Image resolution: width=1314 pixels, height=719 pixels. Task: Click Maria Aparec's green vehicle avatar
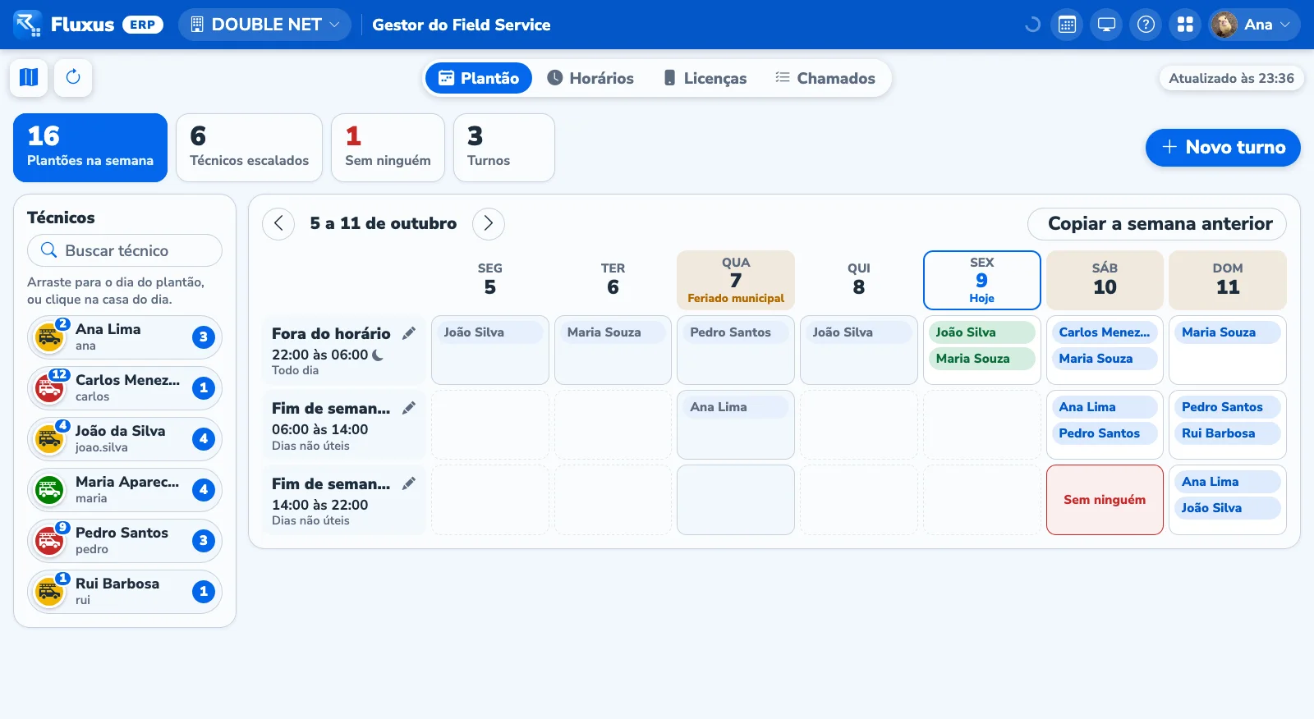pyautogui.click(x=49, y=490)
